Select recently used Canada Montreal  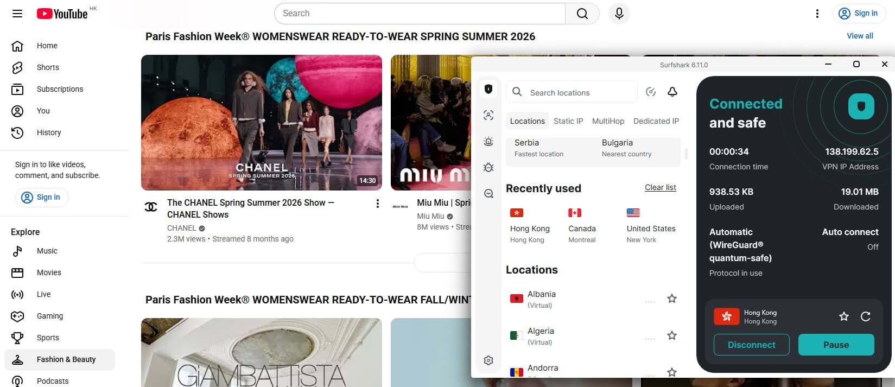tap(582, 226)
